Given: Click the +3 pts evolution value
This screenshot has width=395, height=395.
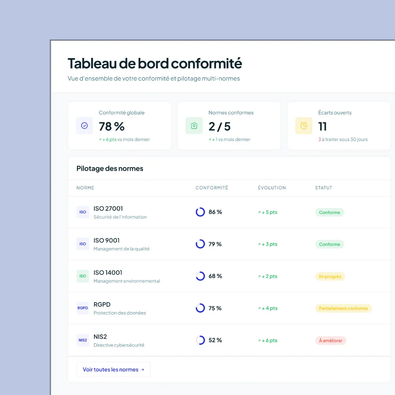Looking at the screenshot, I should click(x=269, y=244).
